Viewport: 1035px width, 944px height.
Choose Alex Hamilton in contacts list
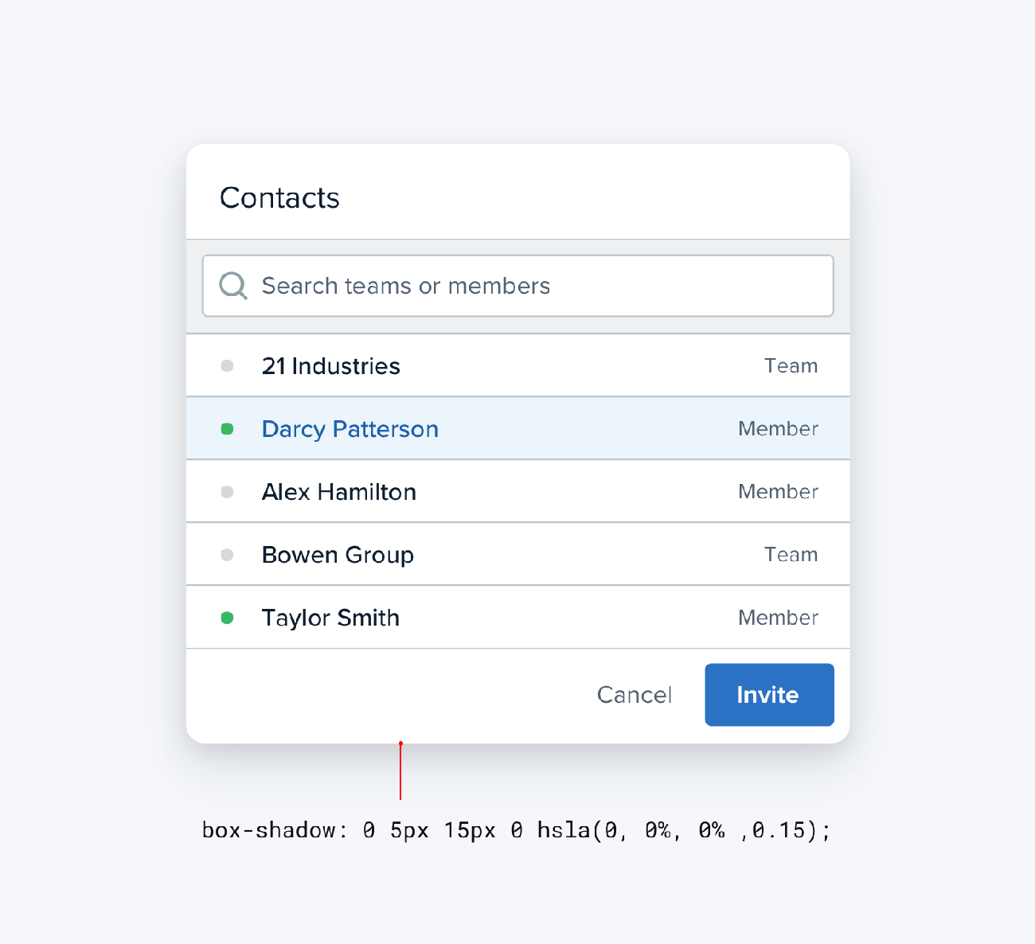point(338,492)
